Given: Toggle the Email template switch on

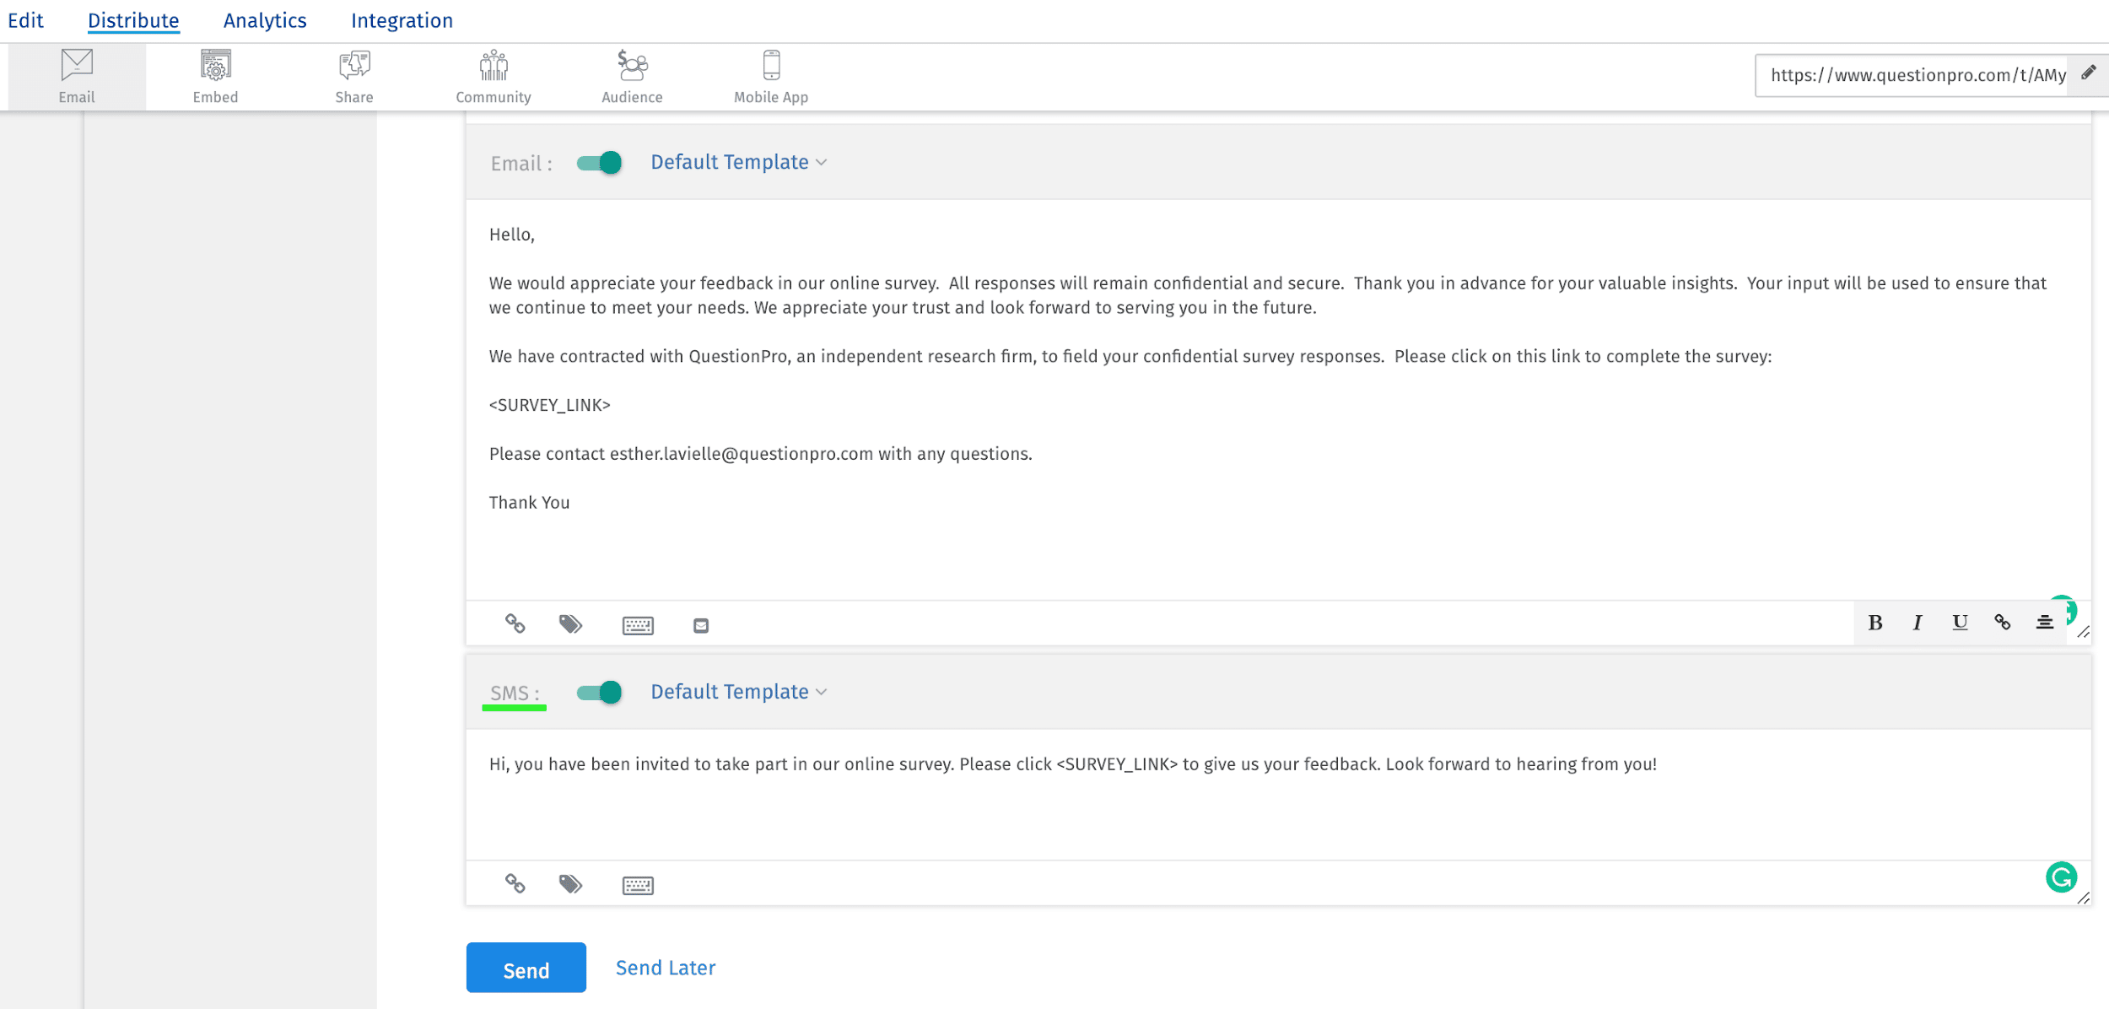Looking at the screenshot, I should coord(600,161).
